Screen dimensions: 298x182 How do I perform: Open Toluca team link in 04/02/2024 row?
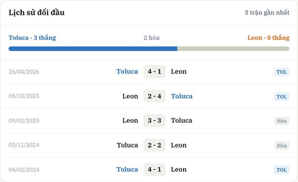(x=127, y=170)
